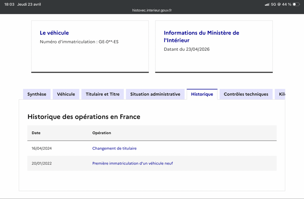Select the 20/01/2022 date cell

pos(41,163)
